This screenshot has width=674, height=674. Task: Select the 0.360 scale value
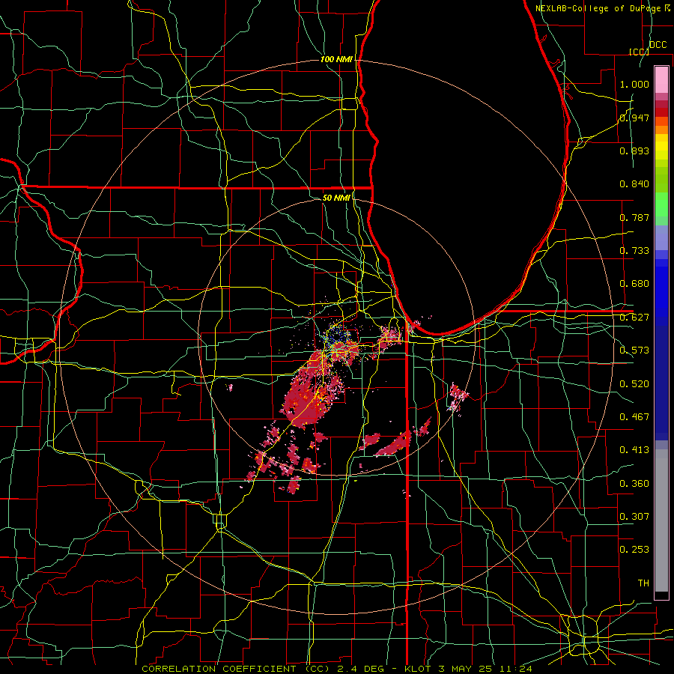pos(634,484)
